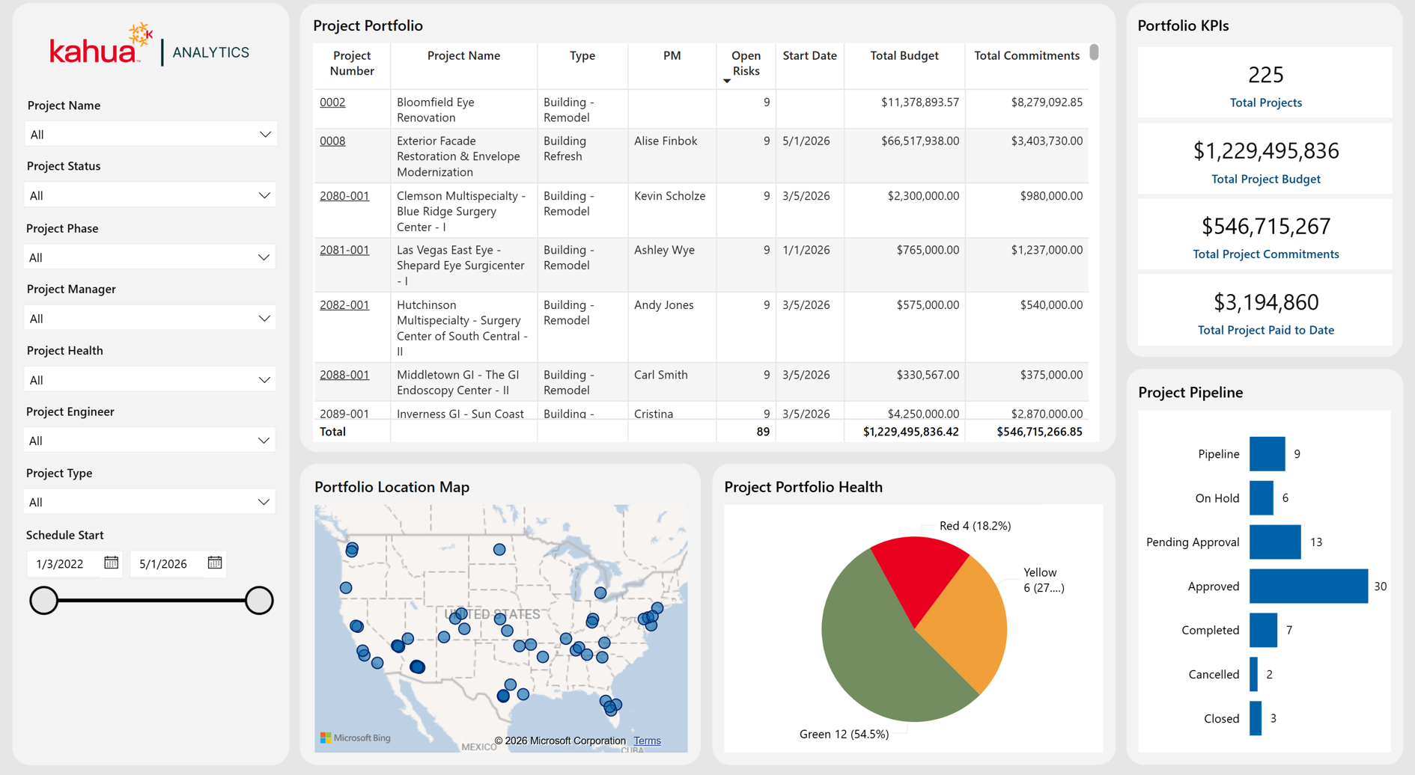Open project 2081-001 link

344,250
